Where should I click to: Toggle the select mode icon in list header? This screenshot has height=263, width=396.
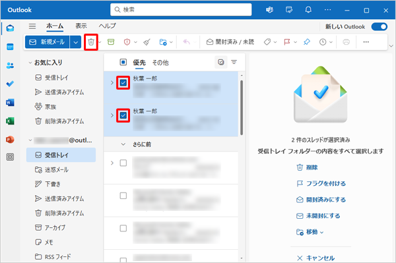(x=221, y=62)
